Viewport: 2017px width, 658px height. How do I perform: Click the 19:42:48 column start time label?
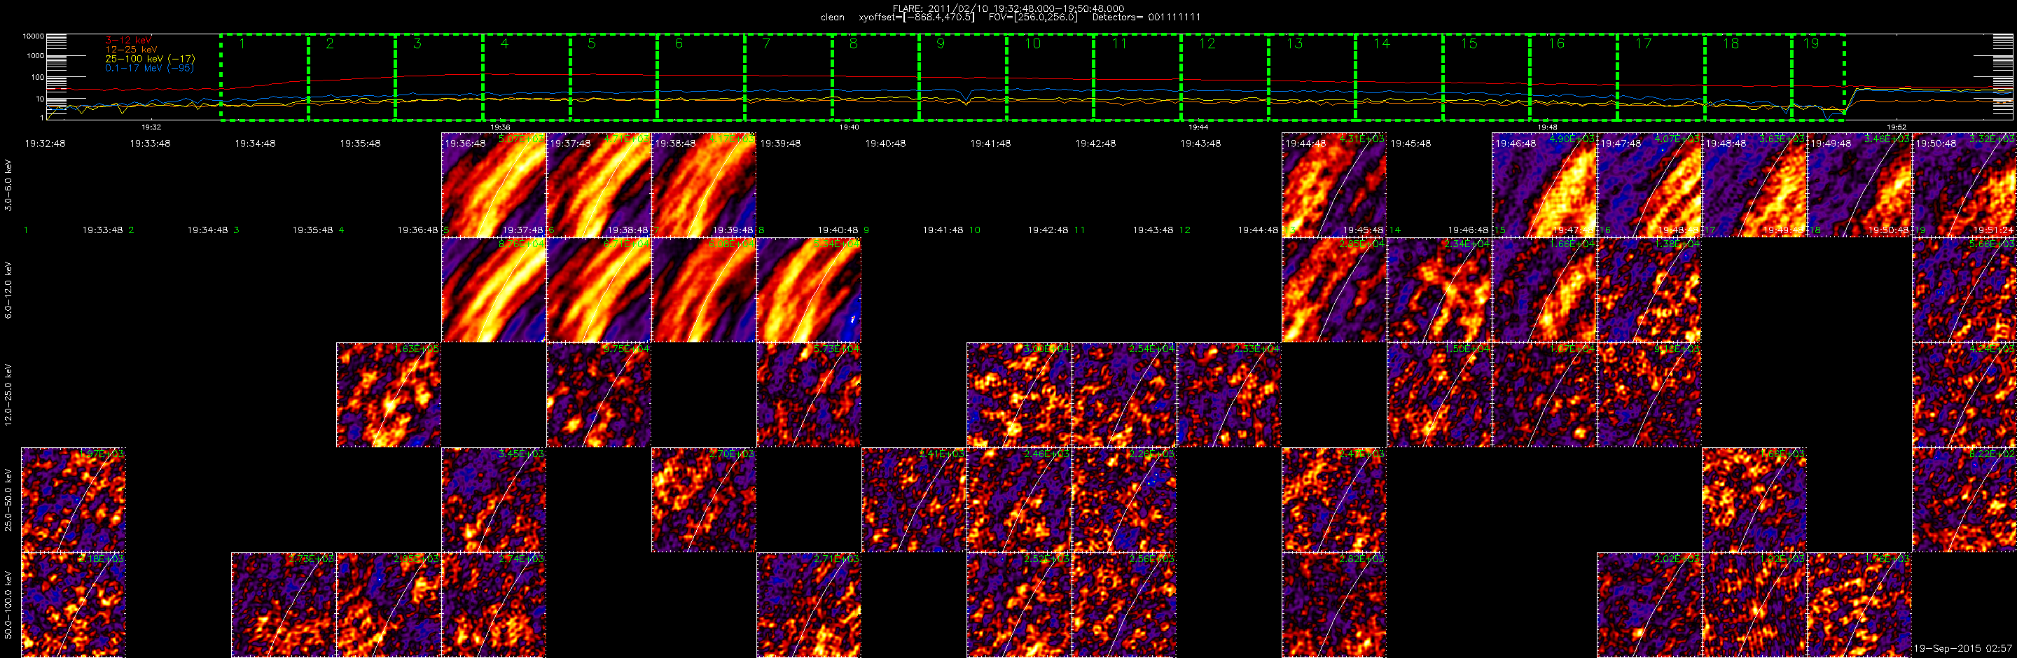pos(1095,143)
